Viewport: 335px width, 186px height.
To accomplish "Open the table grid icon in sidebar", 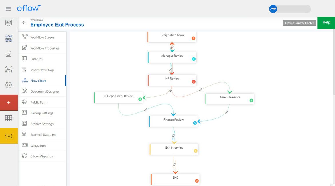I will pos(9,118).
